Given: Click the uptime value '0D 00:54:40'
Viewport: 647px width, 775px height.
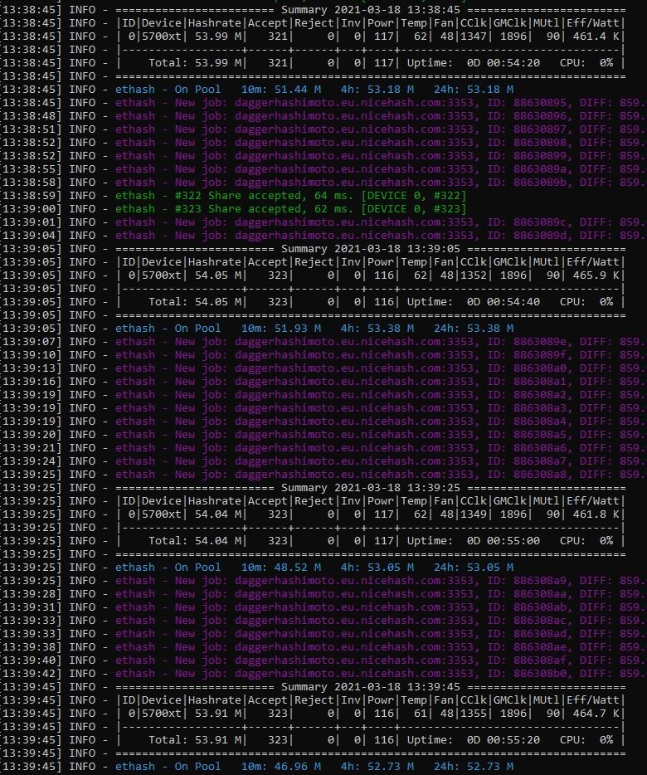Looking at the screenshot, I should pyautogui.click(x=503, y=302).
